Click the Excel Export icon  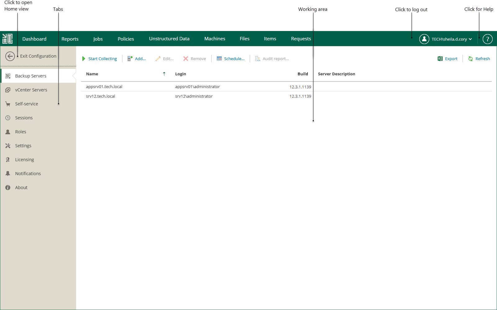coord(440,59)
